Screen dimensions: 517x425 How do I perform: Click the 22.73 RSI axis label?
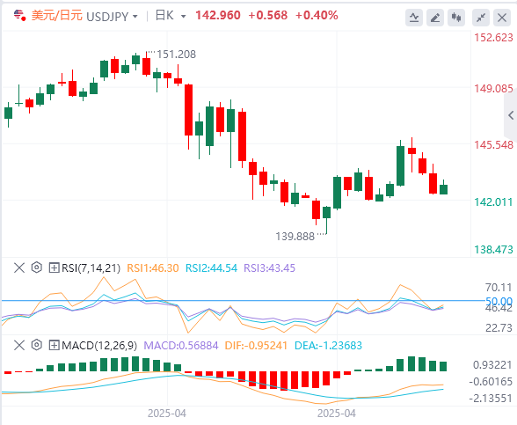pos(499,328)
